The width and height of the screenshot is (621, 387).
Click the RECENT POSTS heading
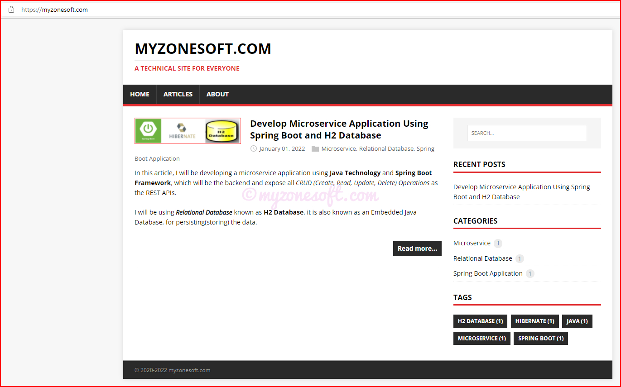pos(479,164)
